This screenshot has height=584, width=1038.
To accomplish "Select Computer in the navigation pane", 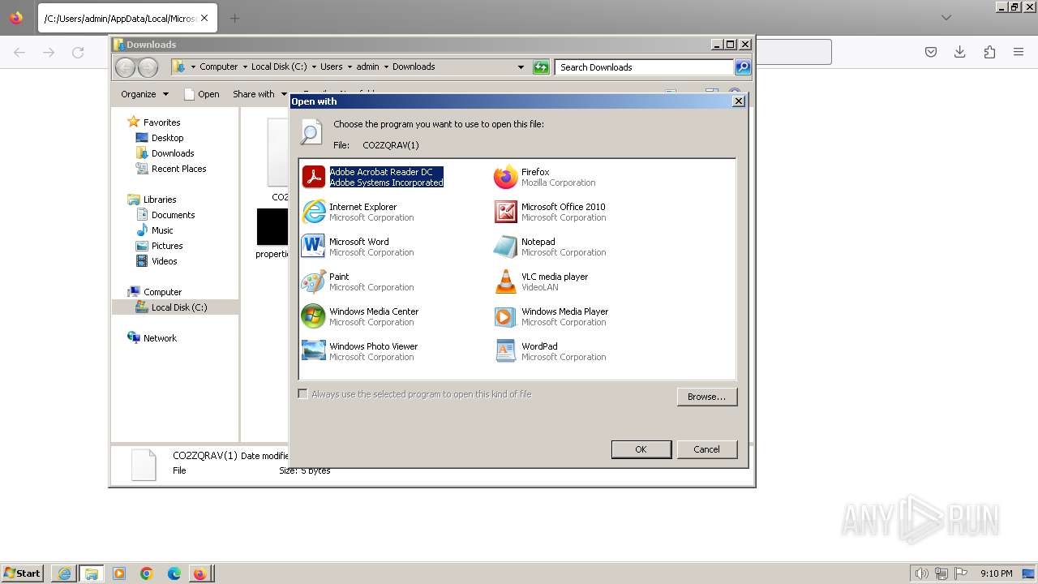I will 162,292.
